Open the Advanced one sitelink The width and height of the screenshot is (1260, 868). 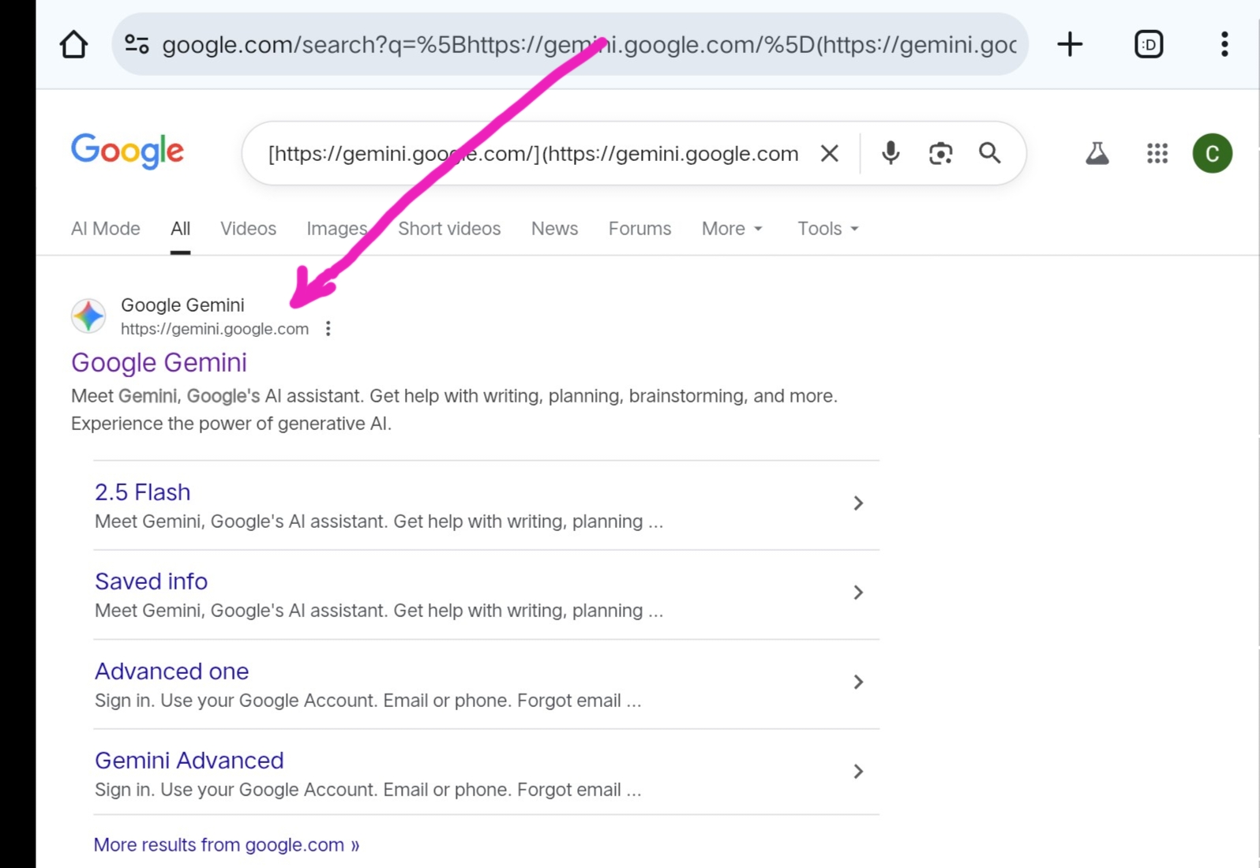[172, 672]
